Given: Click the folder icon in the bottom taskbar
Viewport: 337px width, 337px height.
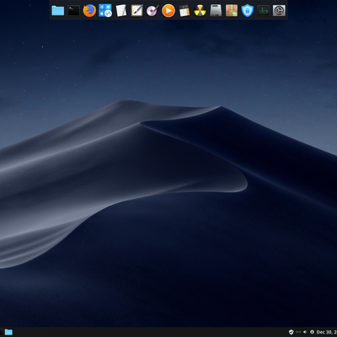Looking at the screenshot, I should (x=8, y=332).
